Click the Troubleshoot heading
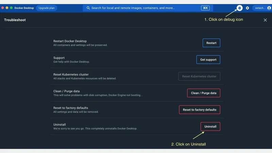272x153 pixels. pyautogui.click(x=15, y=20)
